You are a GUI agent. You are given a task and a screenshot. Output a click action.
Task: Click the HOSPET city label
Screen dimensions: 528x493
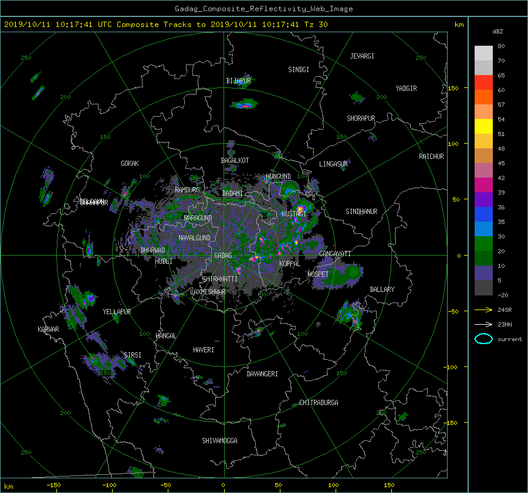[x=318, y=274]
